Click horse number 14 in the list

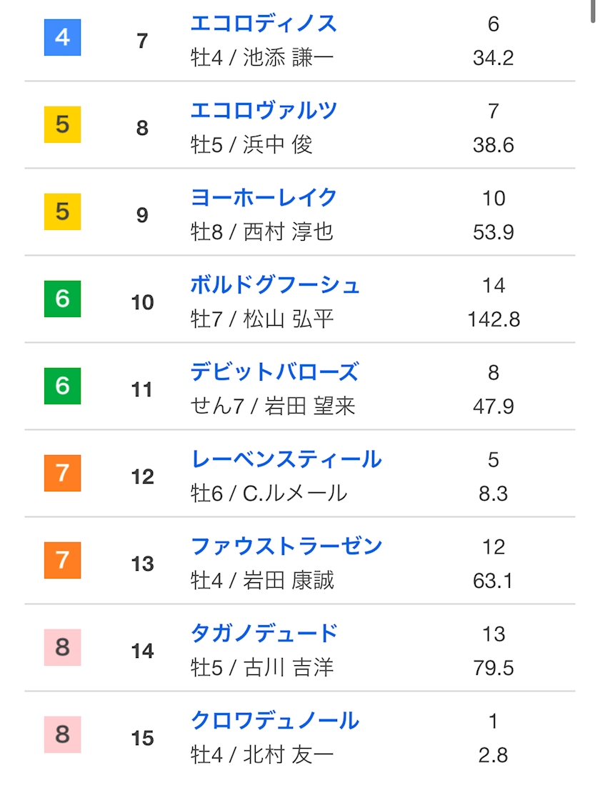tap(142, 651)
